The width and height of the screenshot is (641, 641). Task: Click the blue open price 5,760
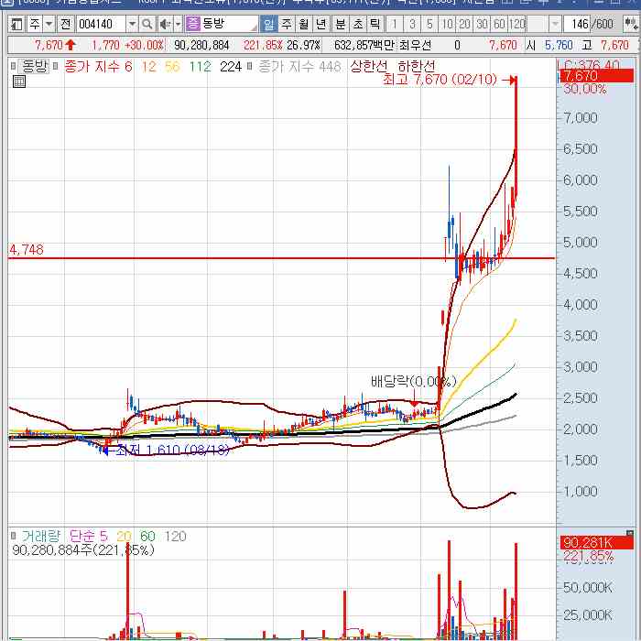coord(559,45)
